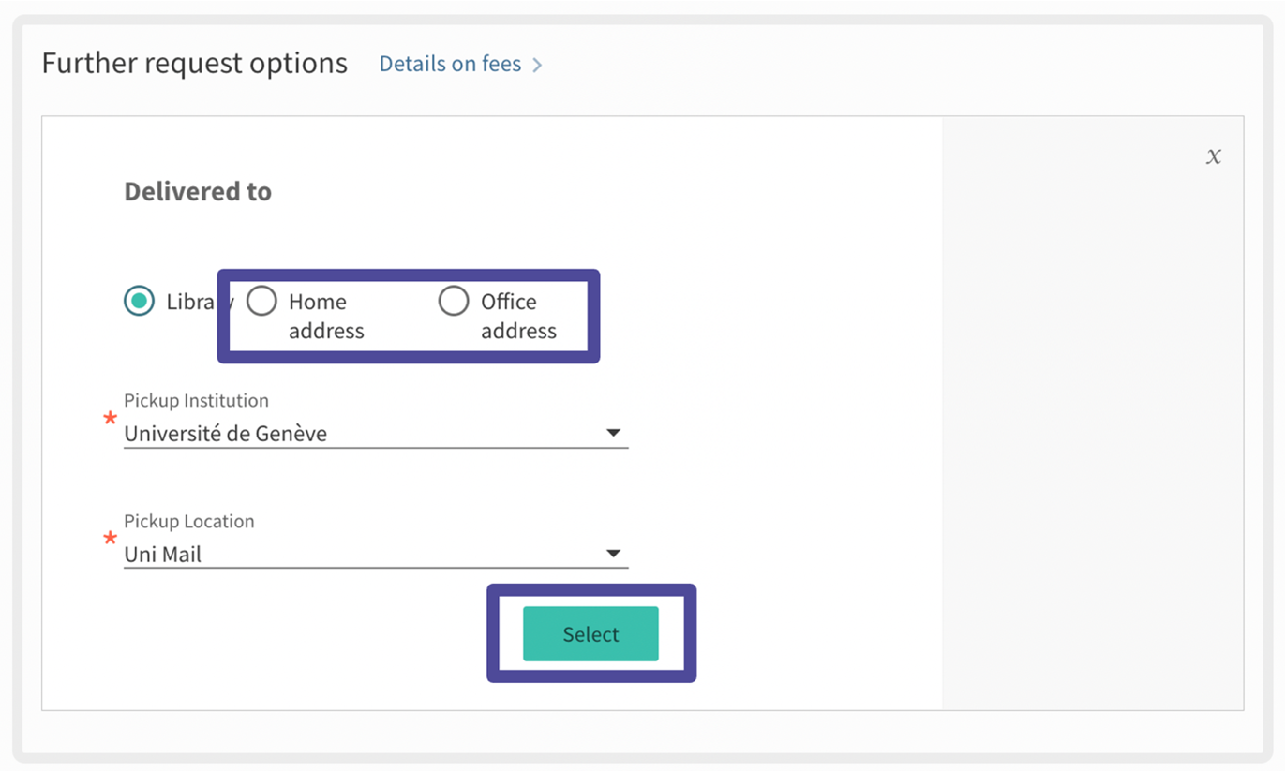Select the Library radio button
Screen dimensions: 1285x771
point(140,301)
